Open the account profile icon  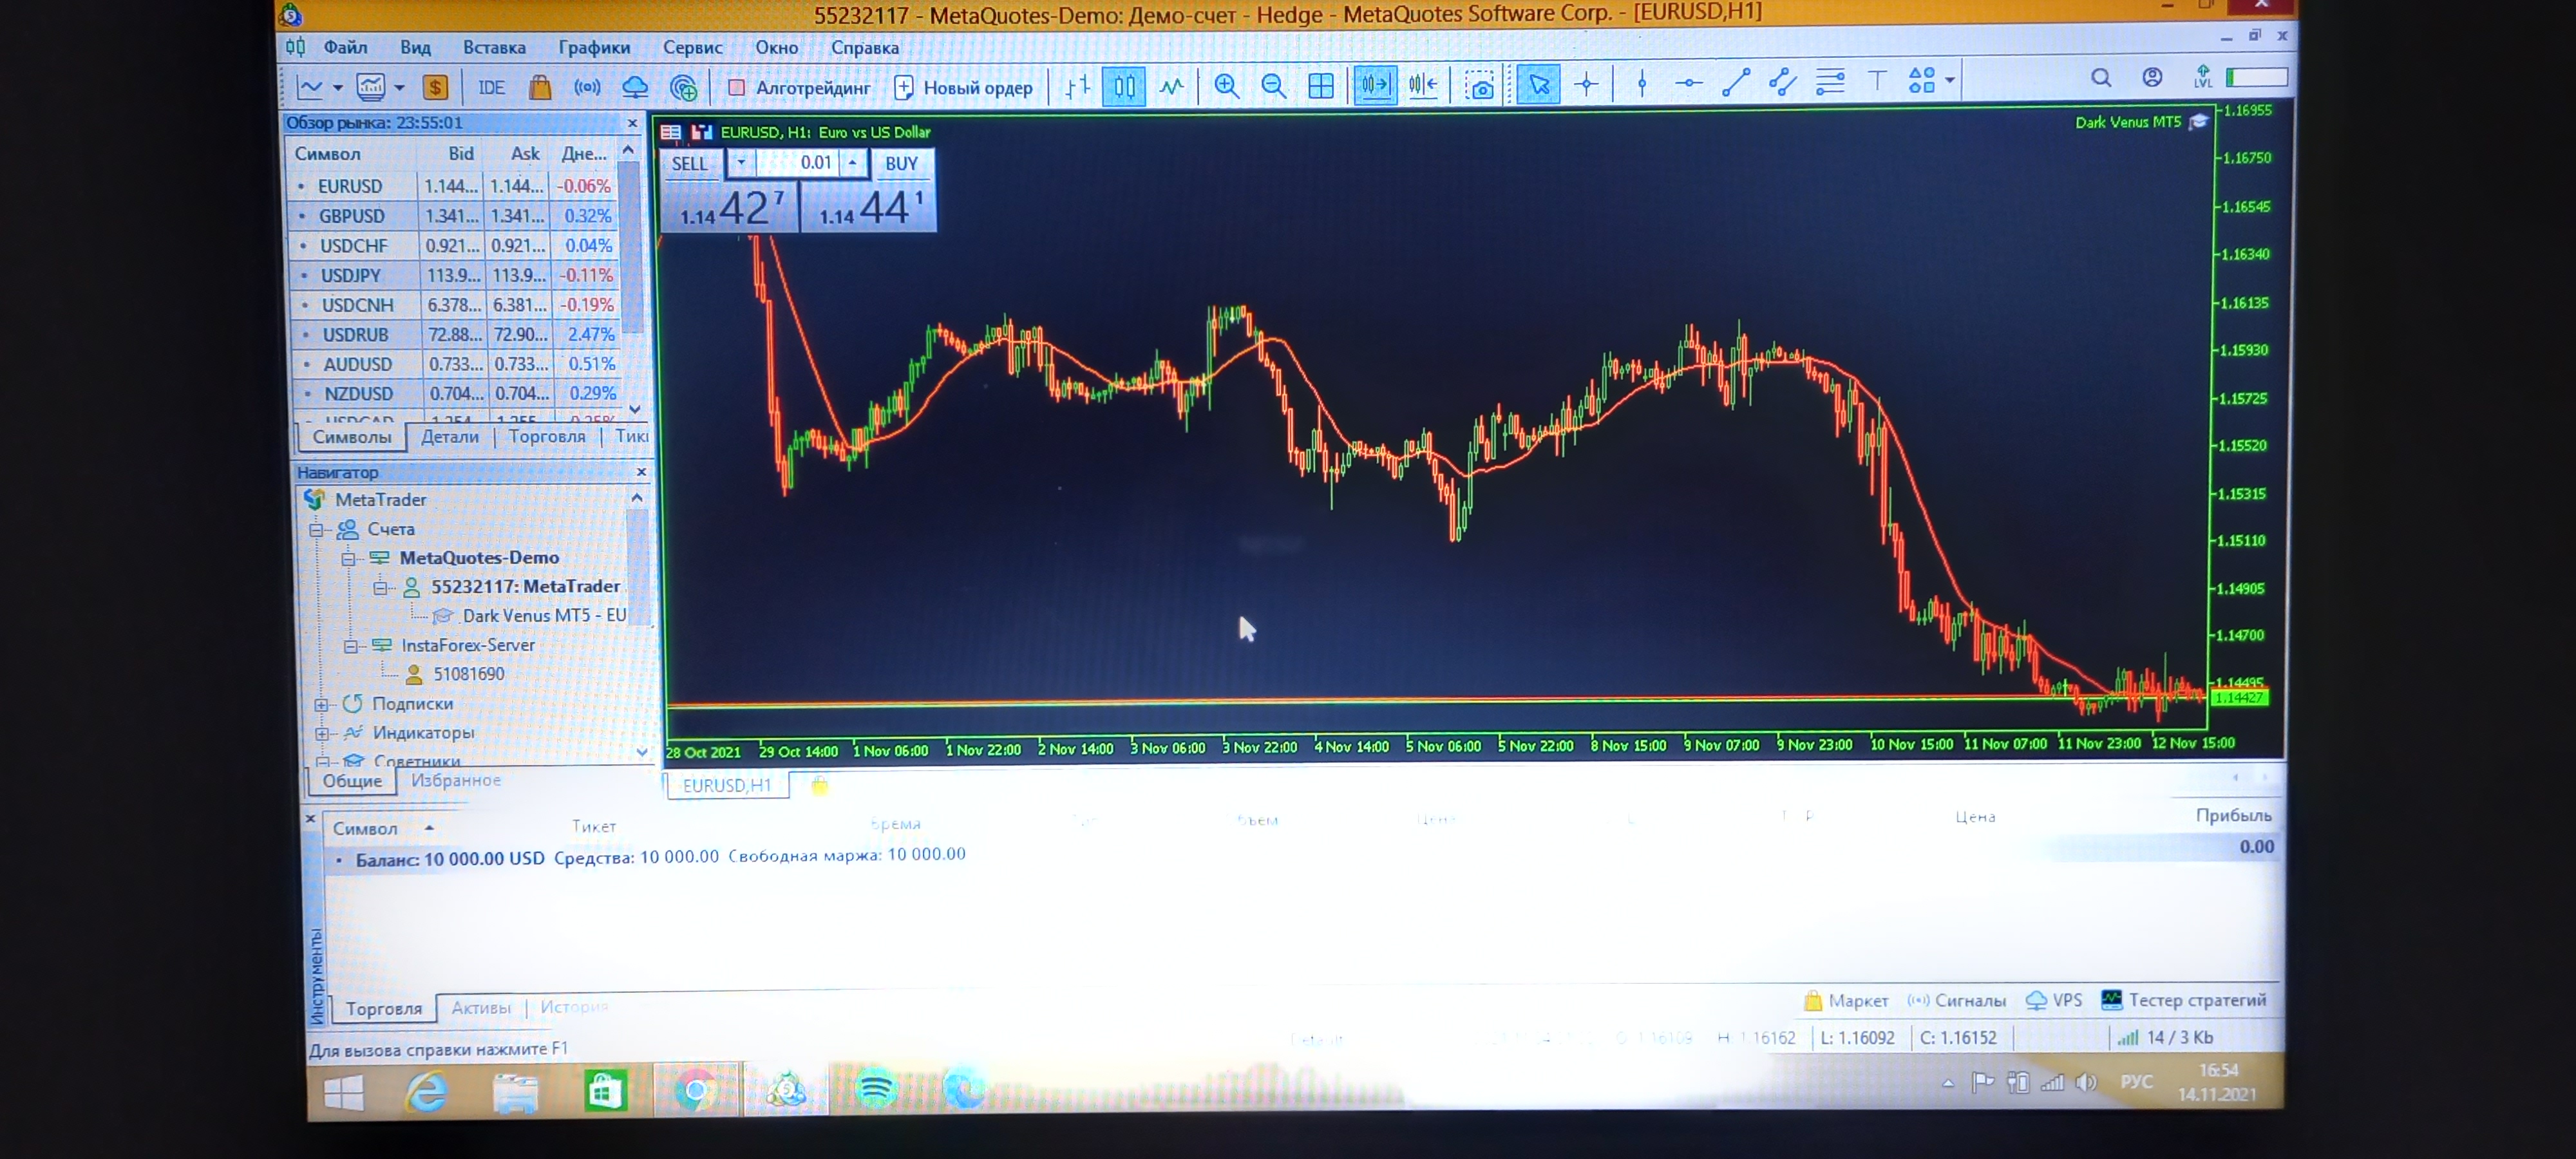coord(2152,78)
